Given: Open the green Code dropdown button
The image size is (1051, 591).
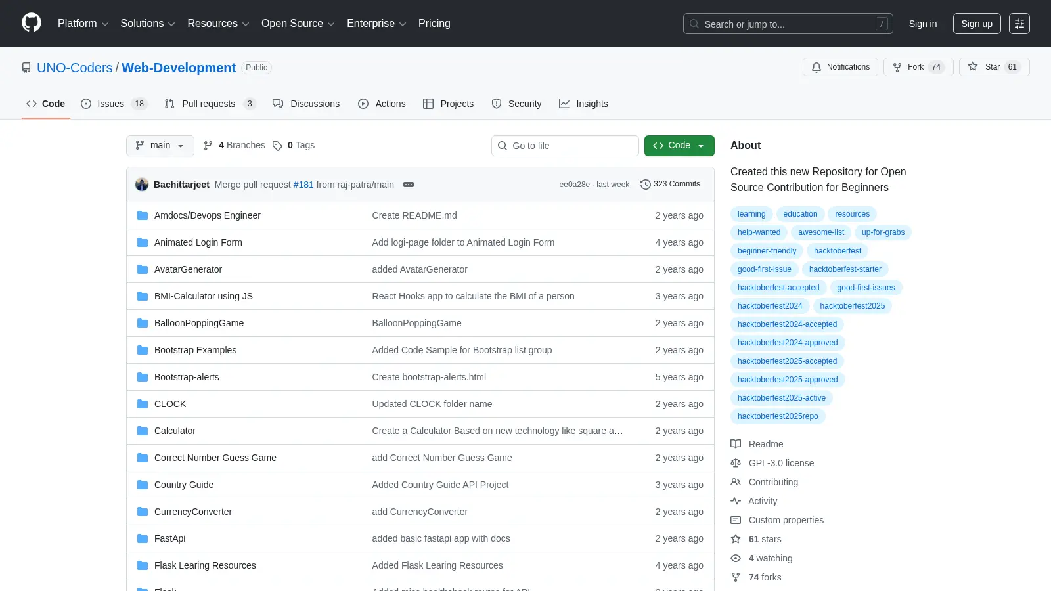Looking at the screenshot, I should pyautogui.click(x=679, y=146).
